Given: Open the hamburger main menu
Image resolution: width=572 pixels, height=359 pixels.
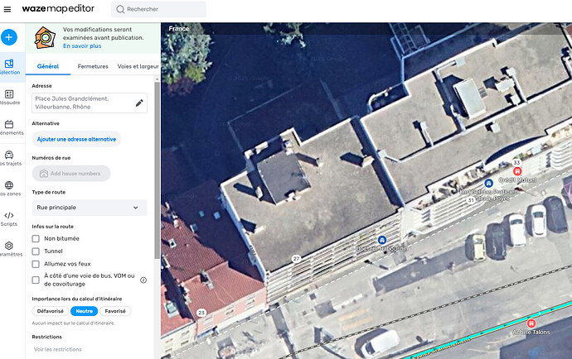Looking at the screenshot, I should coord(8,9).
